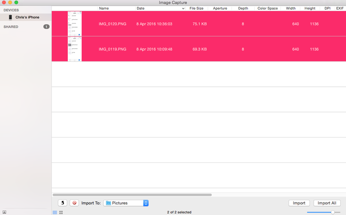
Task: Select the IMG_0120.PNG thumbnail
Action: click(75, 24)
